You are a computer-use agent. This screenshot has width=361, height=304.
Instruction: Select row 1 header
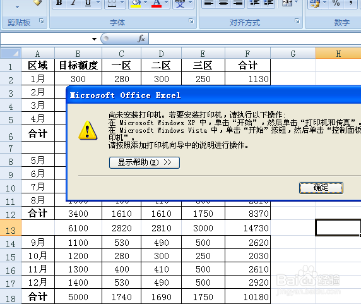pos(11,66)
